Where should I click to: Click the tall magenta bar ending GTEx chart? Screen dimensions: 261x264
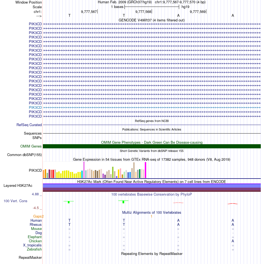[146, 170]
